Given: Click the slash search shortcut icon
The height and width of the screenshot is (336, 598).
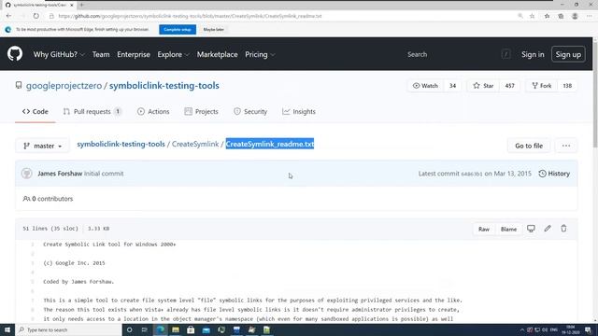Looking at the screenshot, I should click(505, 54).
